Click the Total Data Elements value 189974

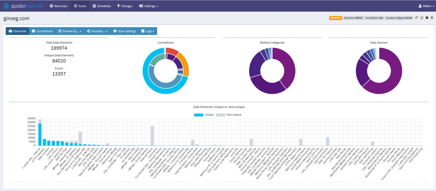point(59,48)
